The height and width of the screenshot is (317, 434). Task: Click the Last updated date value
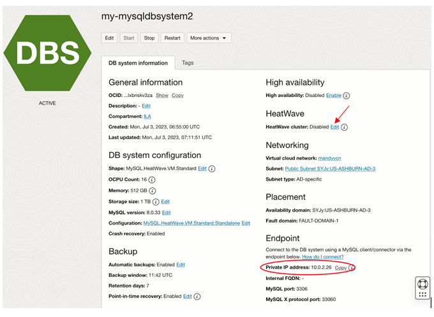click(177, 138)
